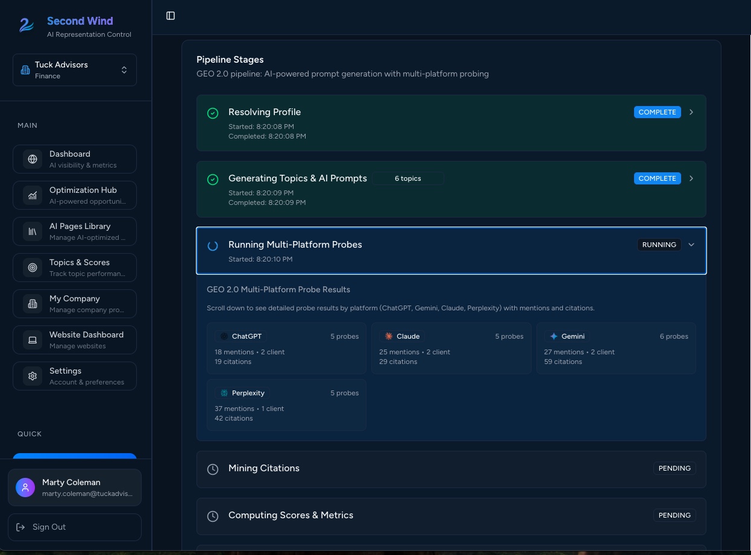Click the AI Pages Library icon
This screenshot has height=555, width=751.
pos(33,231)
